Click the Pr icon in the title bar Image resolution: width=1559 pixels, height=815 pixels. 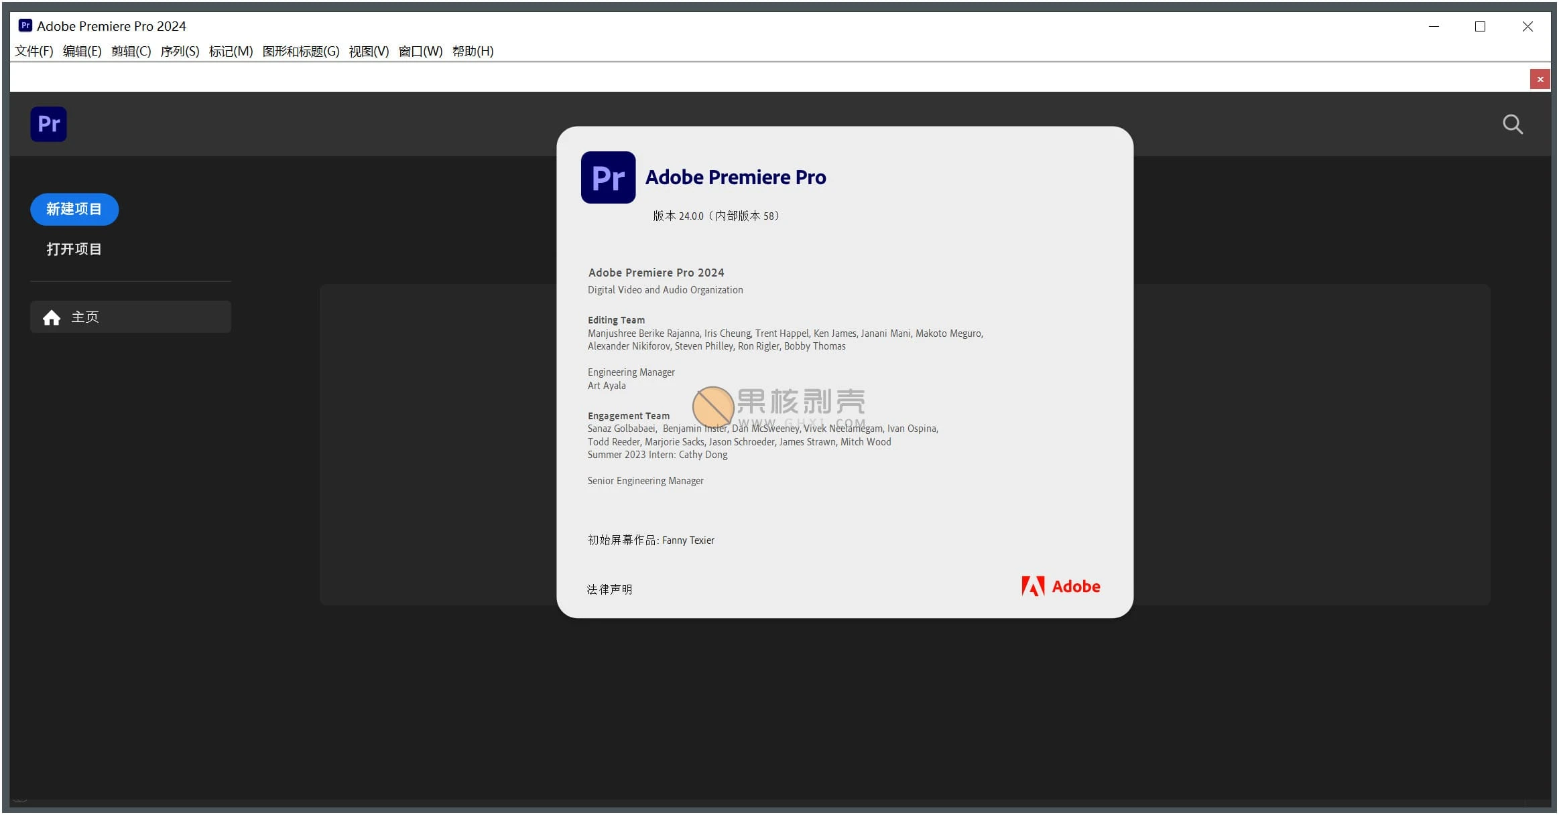[24, 25]
